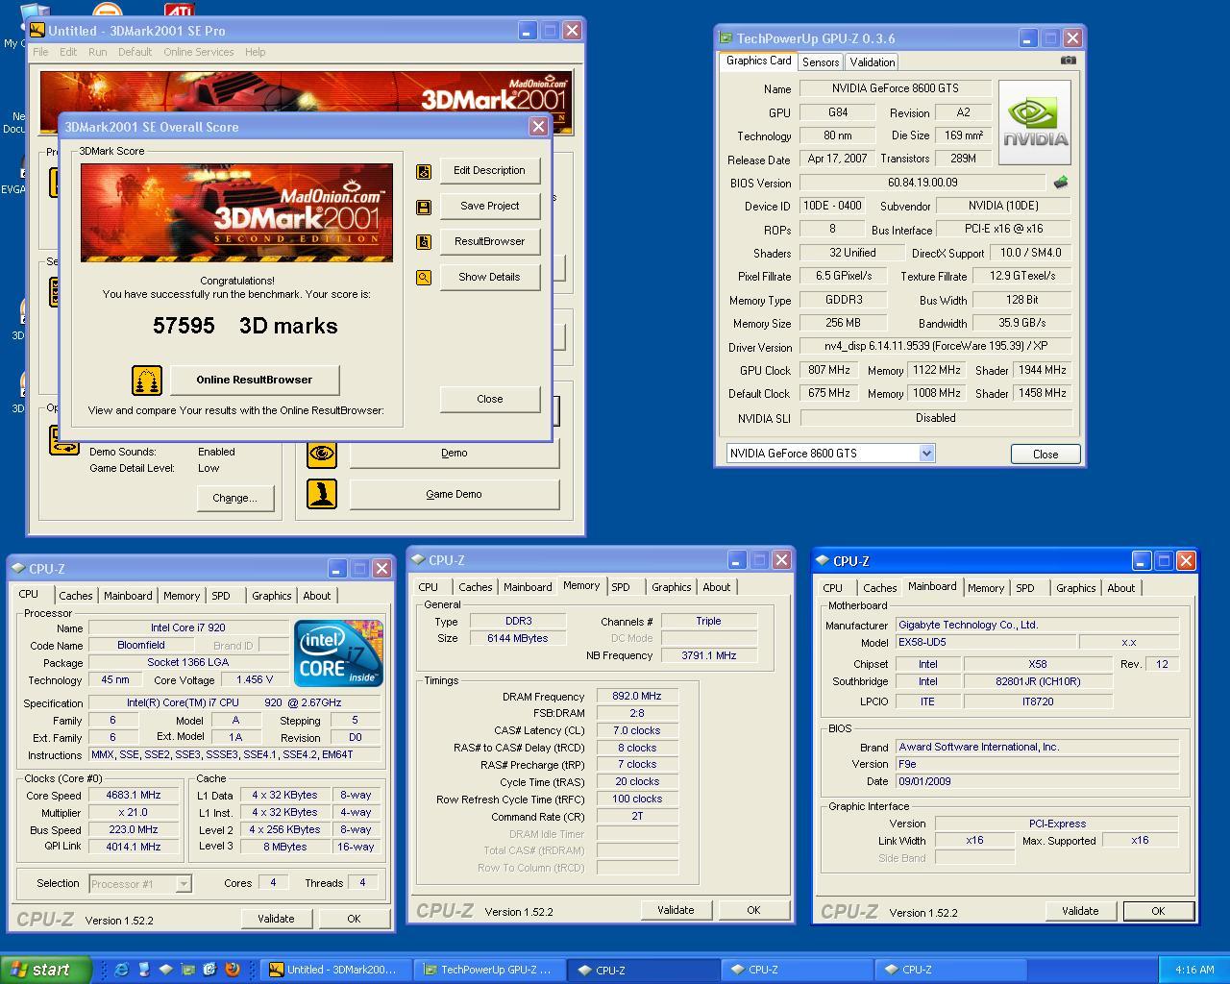Click the ResultBrowser document icon
This screenshot has width=1230, height=984.
click(x=424, y=242)
